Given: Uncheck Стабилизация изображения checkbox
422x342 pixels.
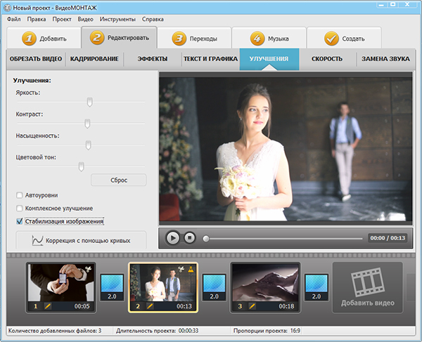Looking at the screenshot, I should point(19,221).
